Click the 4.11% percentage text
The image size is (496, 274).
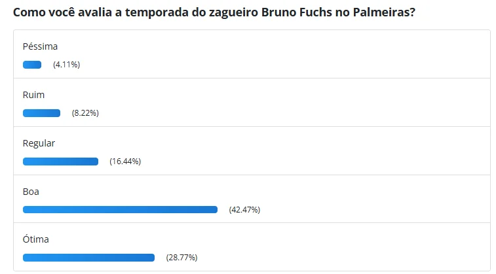pyautogui.click(x=66, y=65)
